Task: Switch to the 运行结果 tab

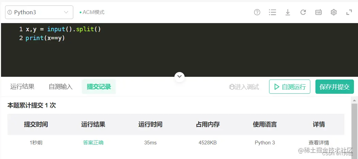Action: click(x=22, y=87)
